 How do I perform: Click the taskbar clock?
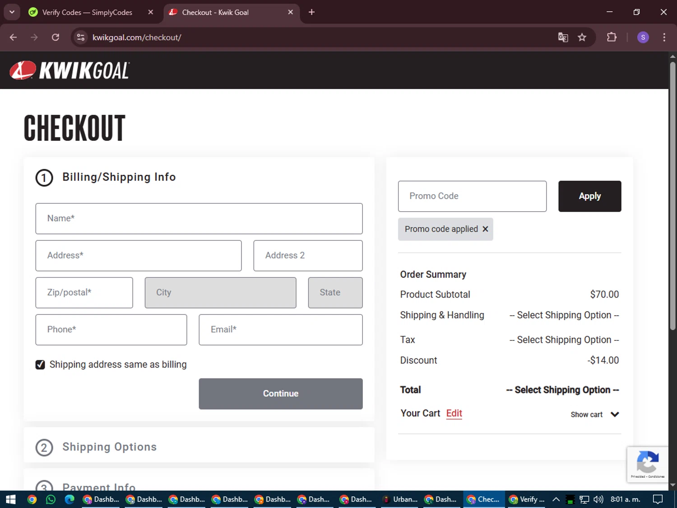(625, 499)
